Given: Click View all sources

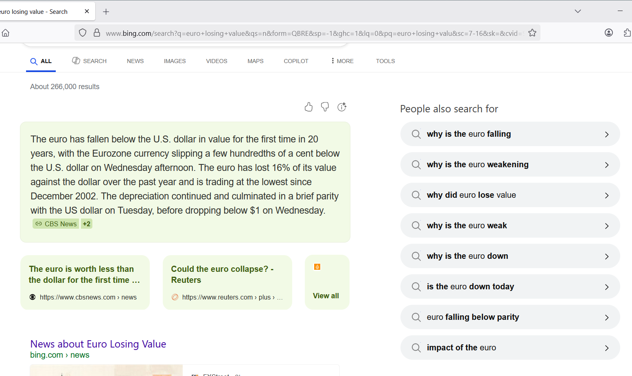Looking at the screenshot, I should click(x=326, y=296).
